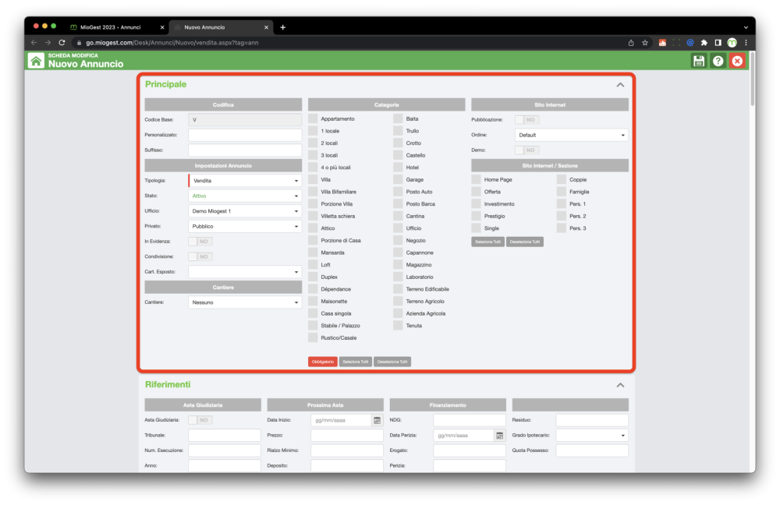
Task: Open browser extensions puzzle icon
Action: point(704,43)
